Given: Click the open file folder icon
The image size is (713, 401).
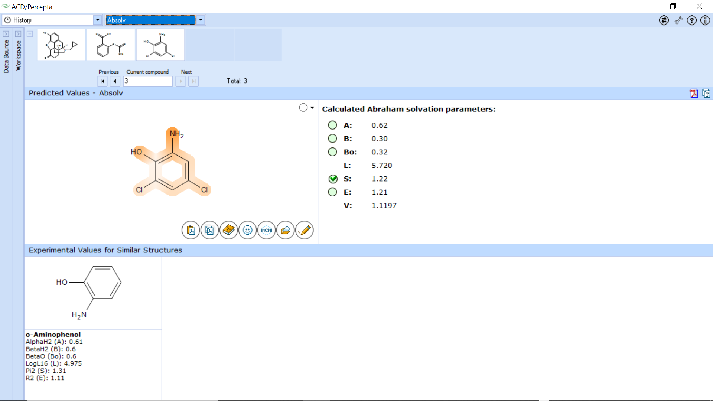Looking at the screenshot, I should pyautogui.click(x=286, y=230).
